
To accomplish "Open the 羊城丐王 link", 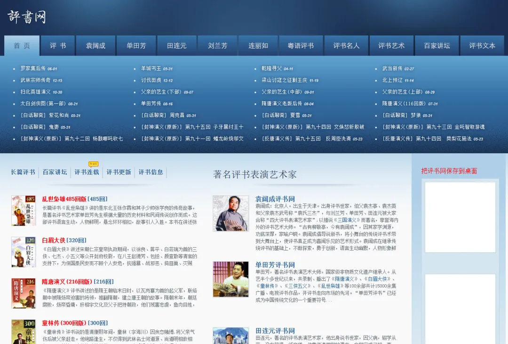I will pos(151,68).
